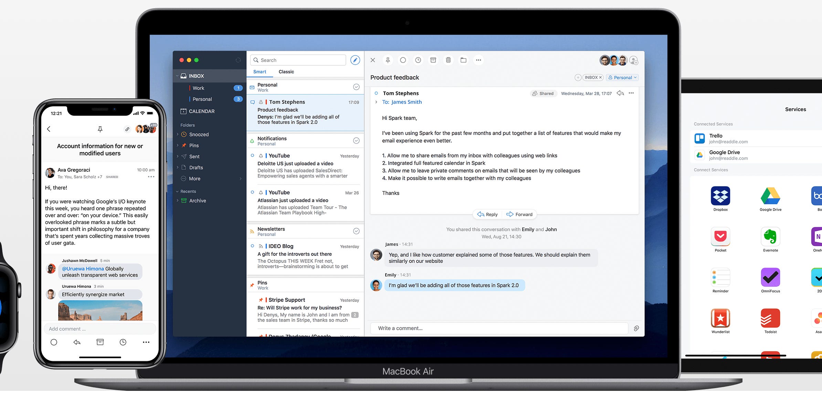822x406 pixels.
Task: Expand the Pins folder
Action: pos(178,145)
